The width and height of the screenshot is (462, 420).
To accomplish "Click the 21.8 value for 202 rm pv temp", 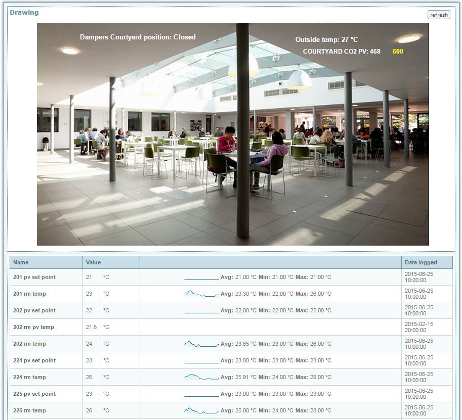I will pyautogui.click(x=92, y=327).
